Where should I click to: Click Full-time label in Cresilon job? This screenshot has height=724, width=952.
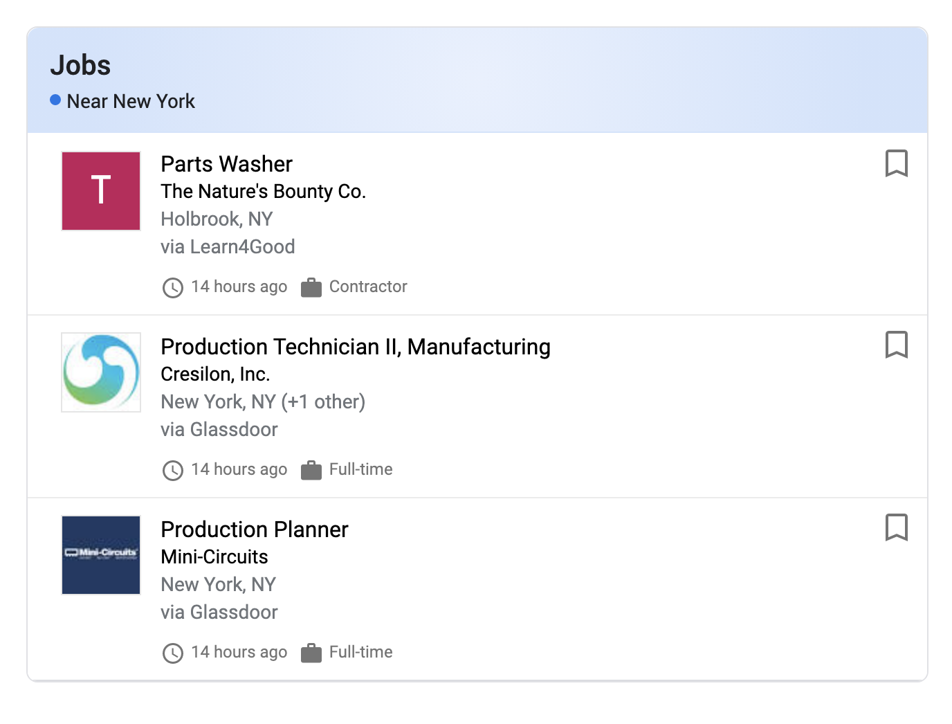tap(361, 469)
